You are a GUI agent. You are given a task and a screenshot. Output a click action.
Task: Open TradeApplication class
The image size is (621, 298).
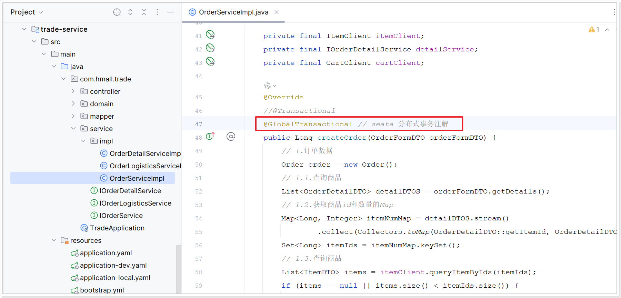(117, 228)
